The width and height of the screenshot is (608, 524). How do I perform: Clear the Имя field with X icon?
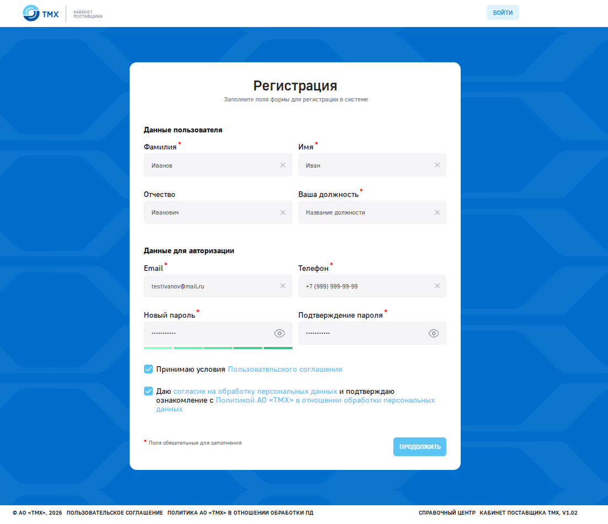pyautogui.click(x=437, y=165)
